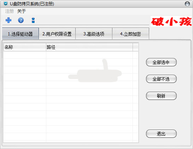193x149 pixels.
Task: Click the empty header right of 路径
Action: [x=135, y=47]
